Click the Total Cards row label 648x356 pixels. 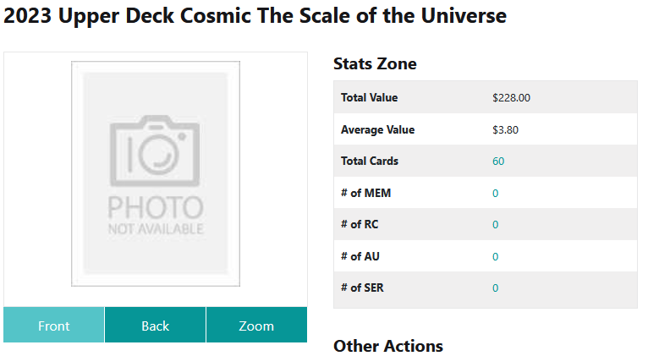click(370, 161)
